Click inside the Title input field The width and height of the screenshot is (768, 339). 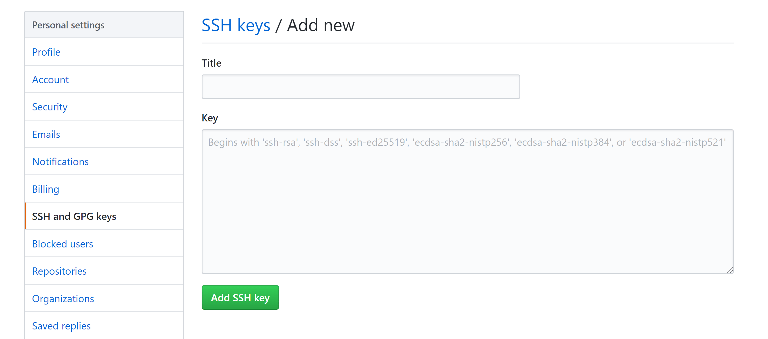pos(361,86)
